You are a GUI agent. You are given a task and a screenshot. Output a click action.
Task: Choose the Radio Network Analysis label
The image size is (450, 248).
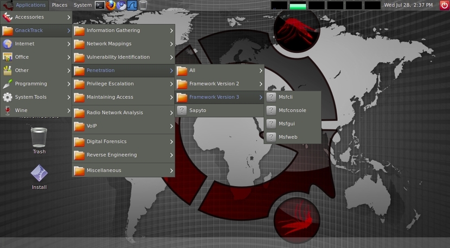(115, 113)
